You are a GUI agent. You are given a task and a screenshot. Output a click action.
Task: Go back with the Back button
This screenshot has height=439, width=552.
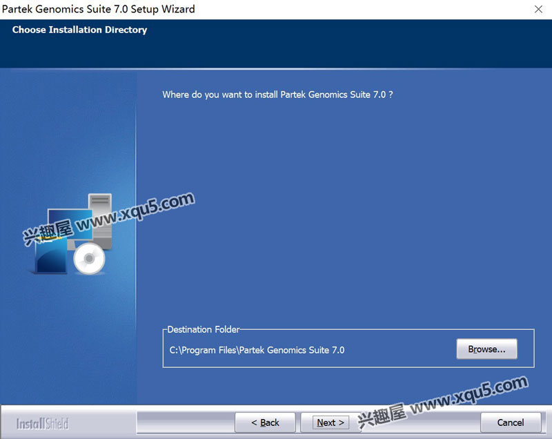pyautogui.click(x=265, y=422)
